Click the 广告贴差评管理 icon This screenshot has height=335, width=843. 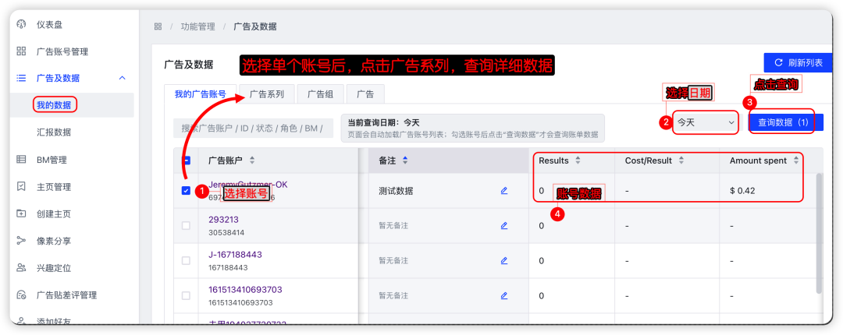point(22,294)
